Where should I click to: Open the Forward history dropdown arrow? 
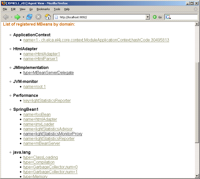pos(23,17)
